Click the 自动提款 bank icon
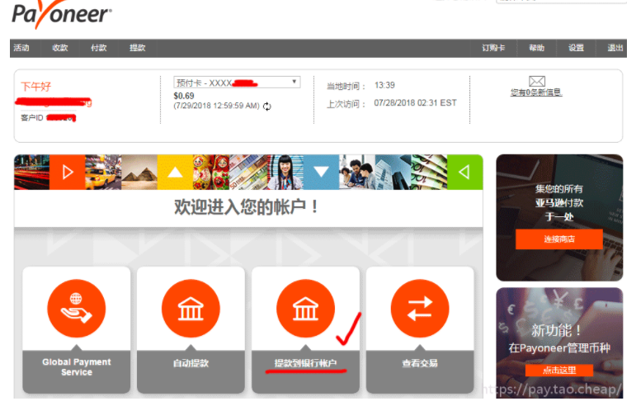Image resolution: width=636 pixels, height=406 pixels. pos(191,309)
